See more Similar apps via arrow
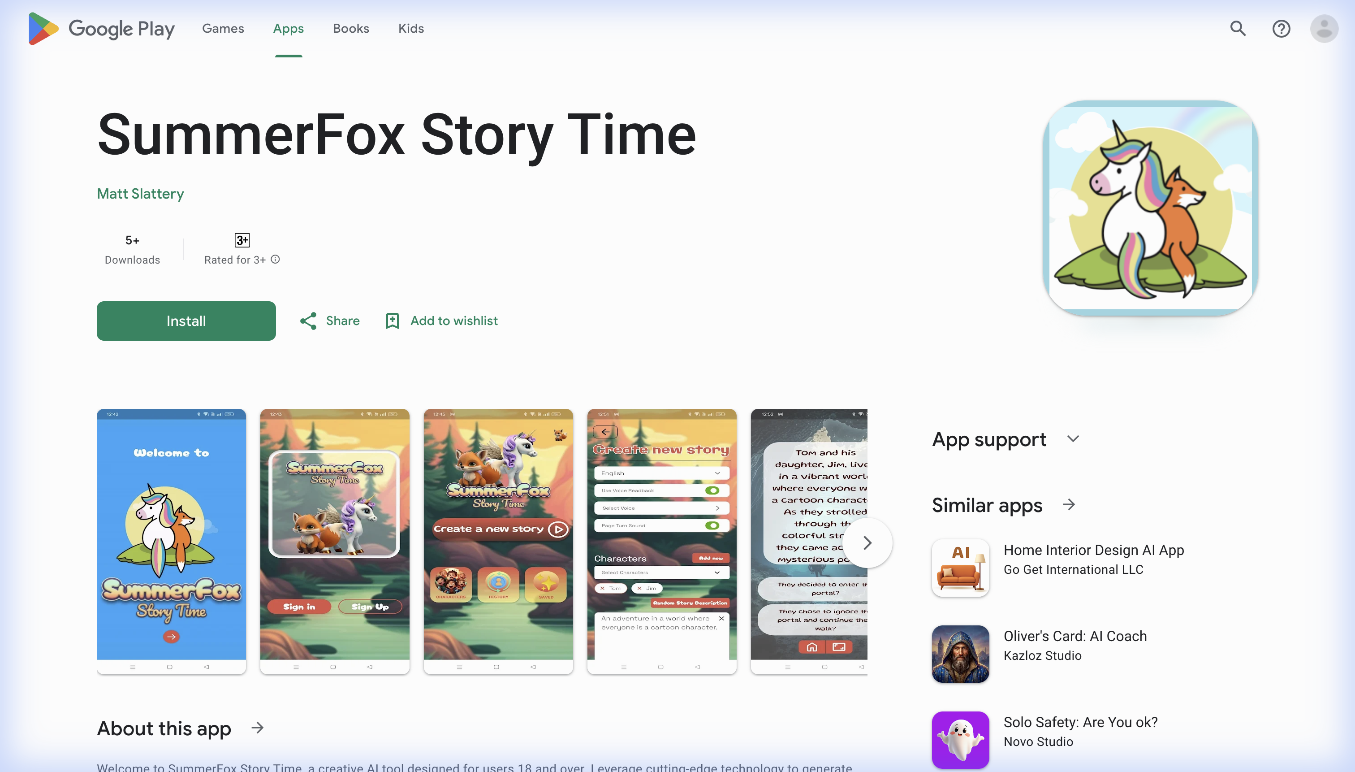The height and width of the screenshot is (772, 1355). pos(1069,505)
